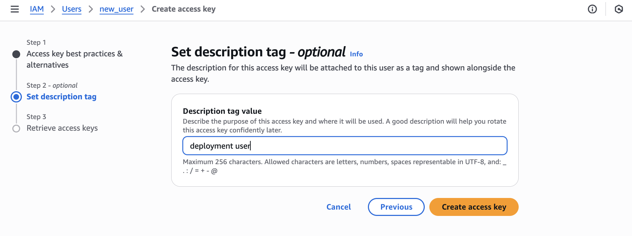Click the Step 3 empty circle indicator
The width and height of the screenshot is (632, 236).
(x=16, y=129)
